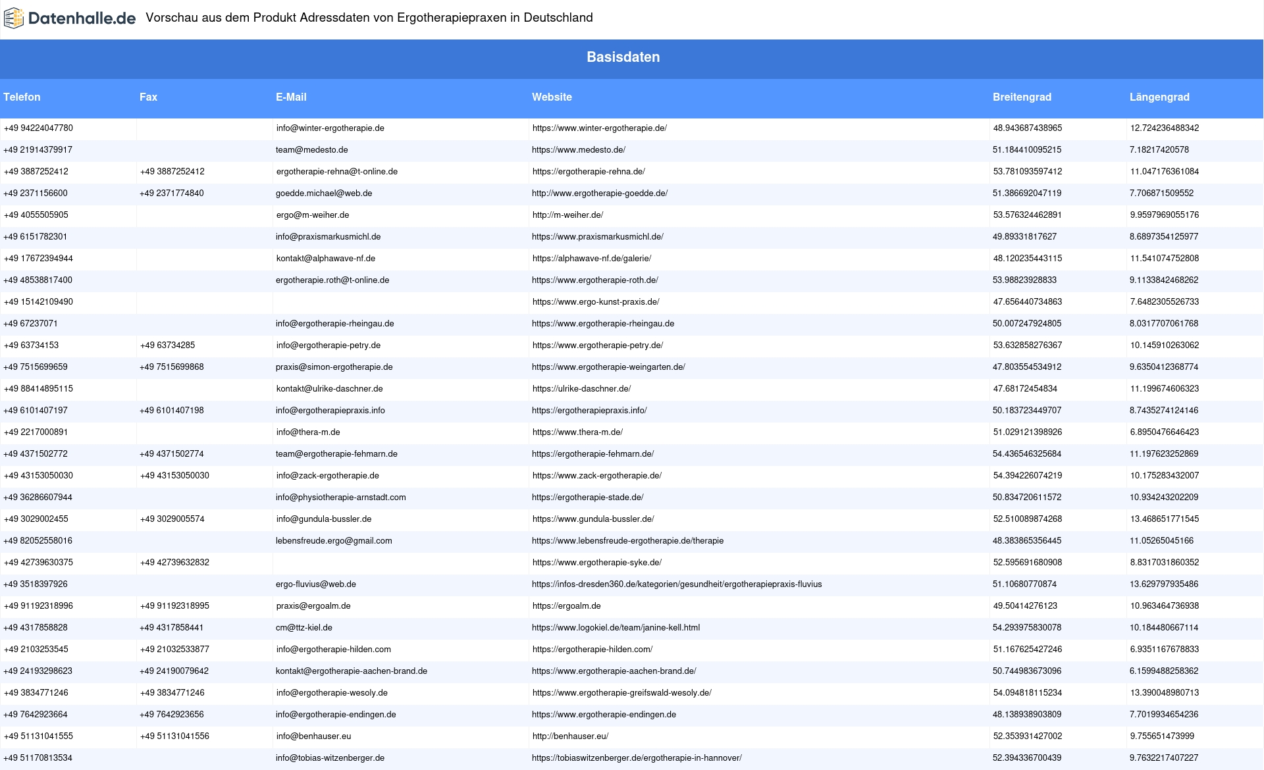Open https://www.zack-ergotherapie.de/ cell
The image size is (1264, 770).
pos(596,476)
